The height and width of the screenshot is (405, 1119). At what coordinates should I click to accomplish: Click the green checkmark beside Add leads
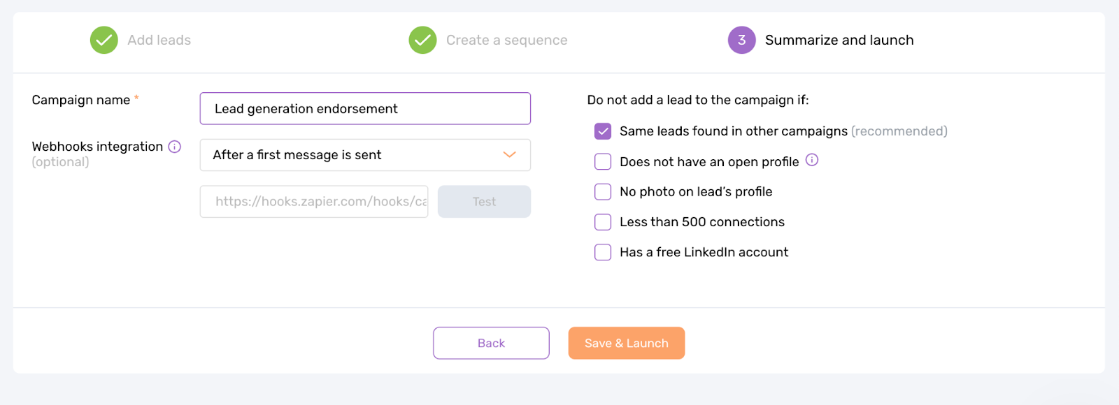(x=104, y=40)
